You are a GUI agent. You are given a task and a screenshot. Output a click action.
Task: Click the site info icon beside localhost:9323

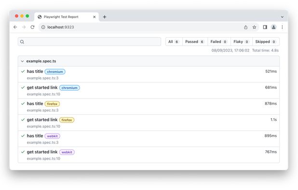(x=43, y=27)
